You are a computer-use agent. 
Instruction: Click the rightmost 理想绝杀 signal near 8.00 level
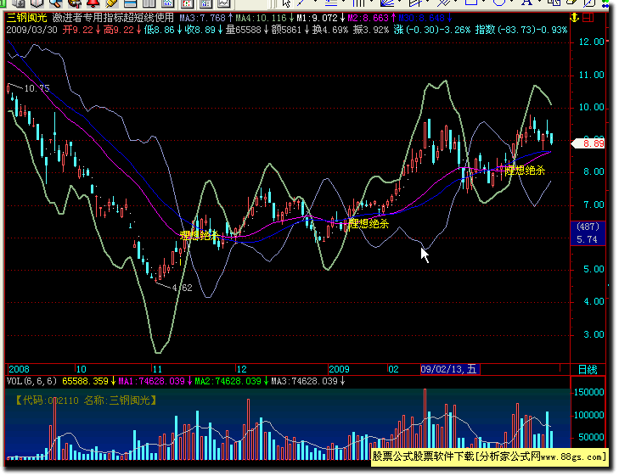pyautogui.click(x=525, y=171)
